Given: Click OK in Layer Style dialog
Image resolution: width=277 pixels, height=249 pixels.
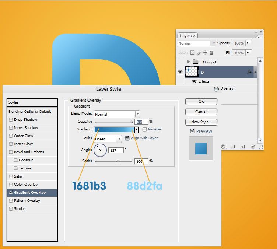Looking at the screenshot, I should [201, 102].
